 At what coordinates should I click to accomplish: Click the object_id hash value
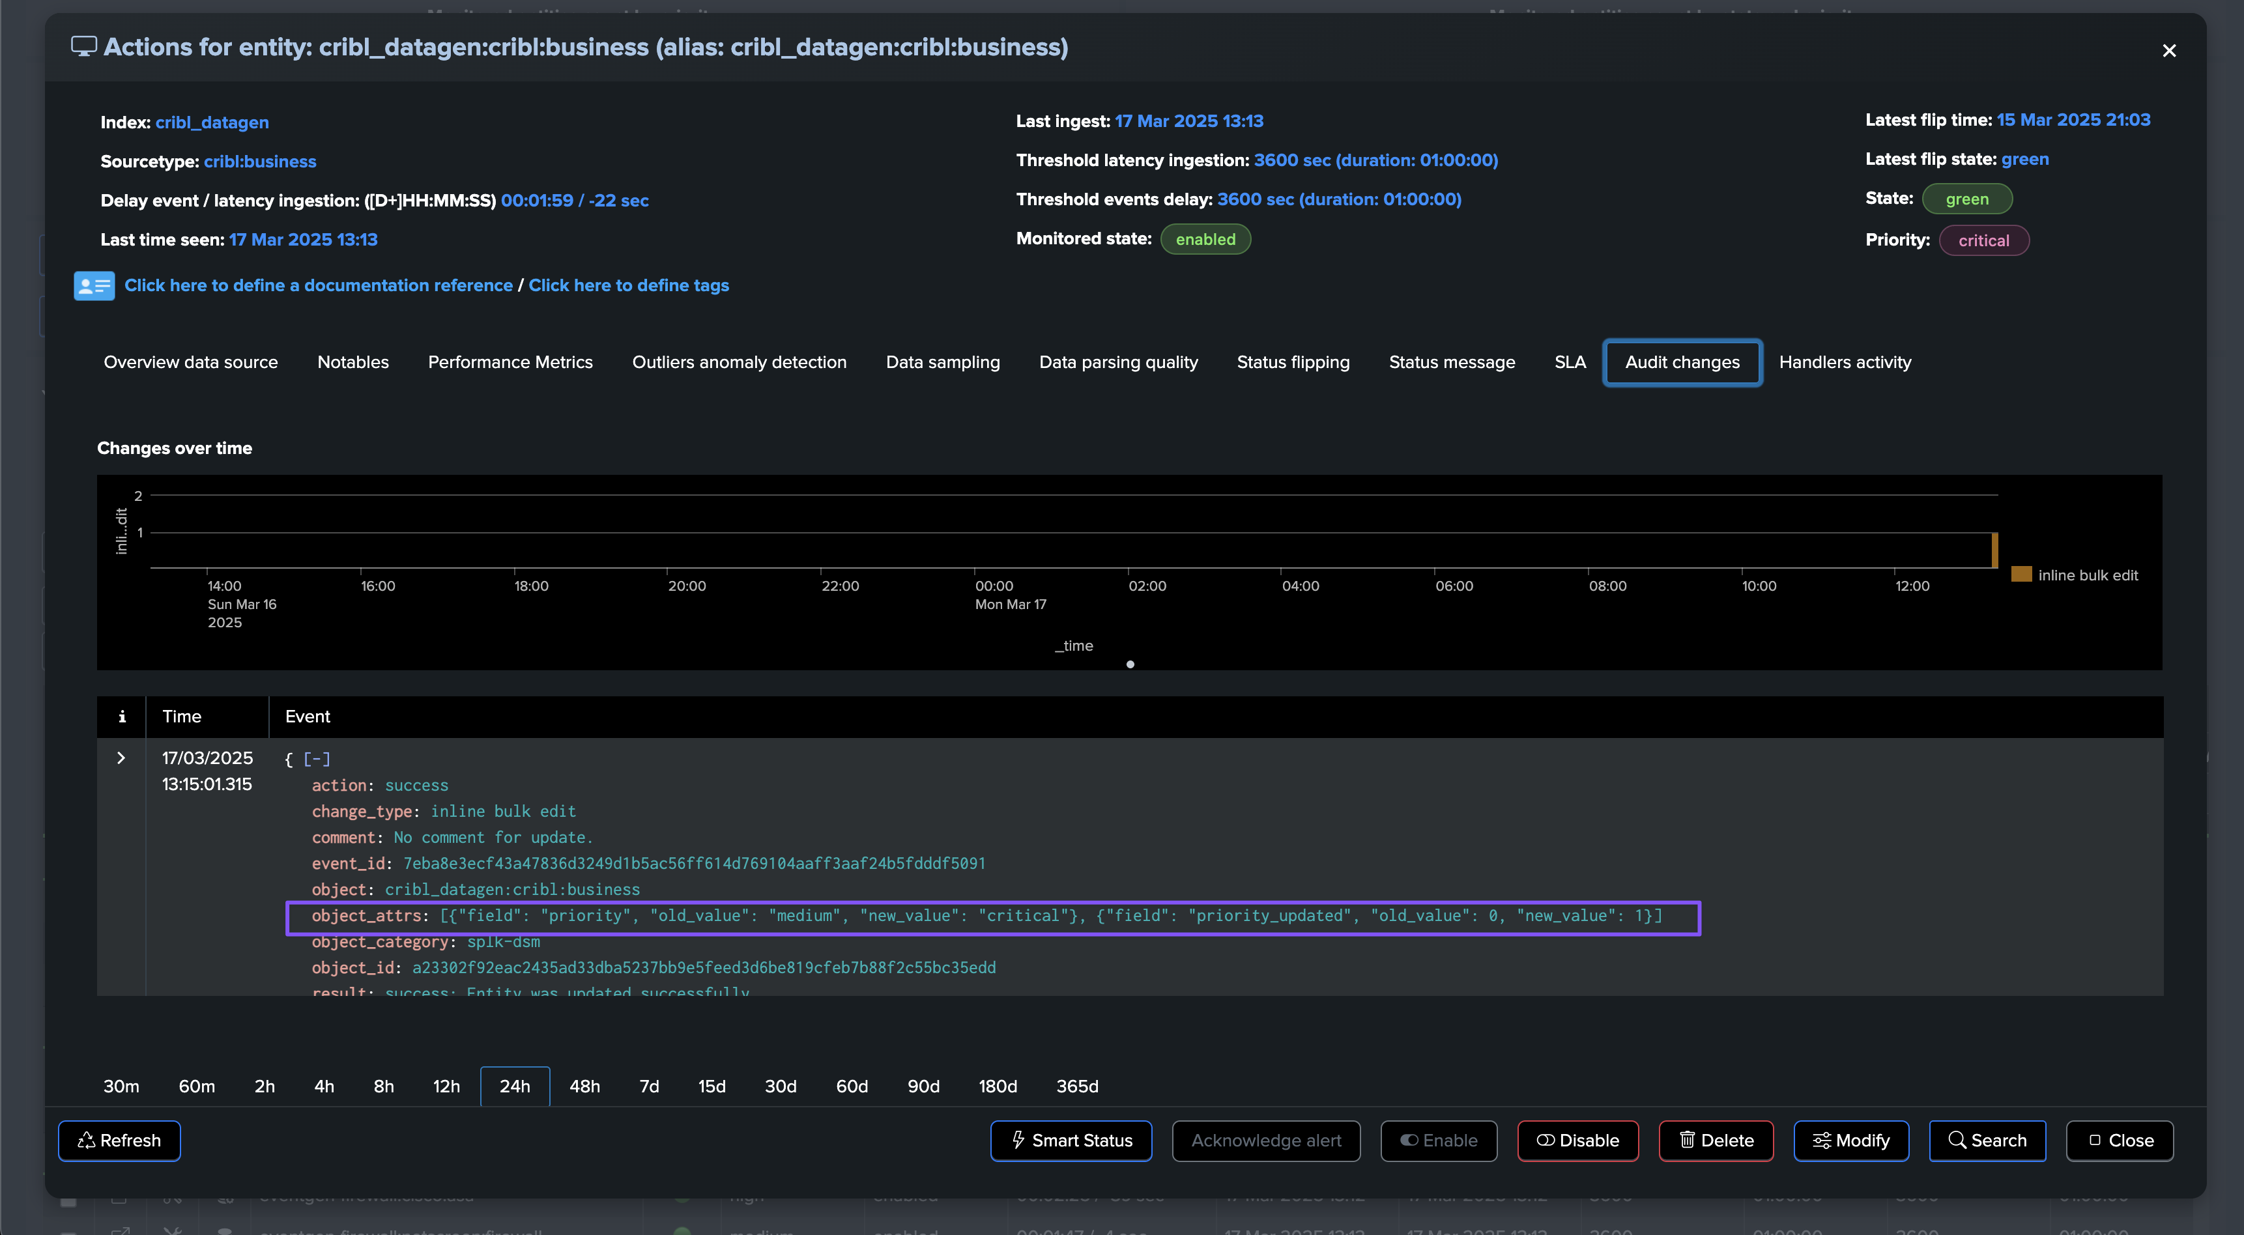(x=704, y=968)
